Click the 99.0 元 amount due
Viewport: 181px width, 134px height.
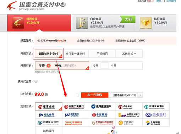(41, 94)
